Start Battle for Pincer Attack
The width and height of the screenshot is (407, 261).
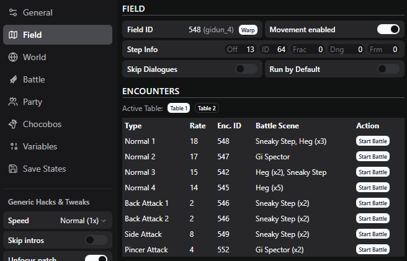373,250
